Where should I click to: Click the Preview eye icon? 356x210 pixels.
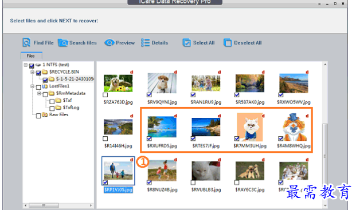tap(109, 42)
